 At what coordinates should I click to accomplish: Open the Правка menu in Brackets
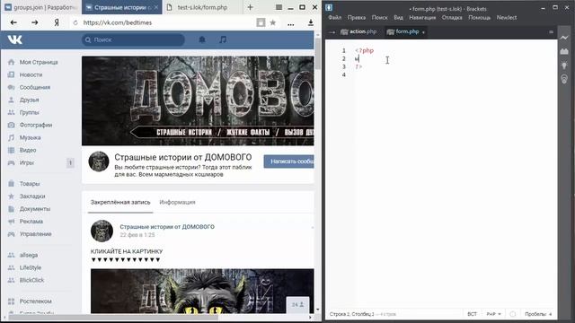point(356,18)
